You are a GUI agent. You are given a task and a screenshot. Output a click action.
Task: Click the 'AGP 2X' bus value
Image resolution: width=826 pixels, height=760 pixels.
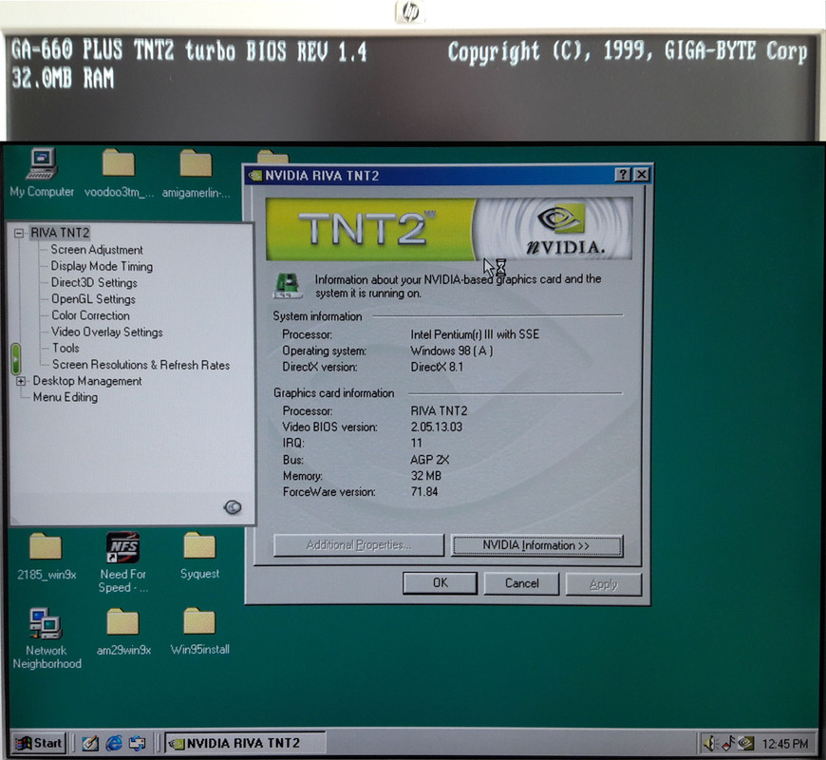(x=429, y=460)
